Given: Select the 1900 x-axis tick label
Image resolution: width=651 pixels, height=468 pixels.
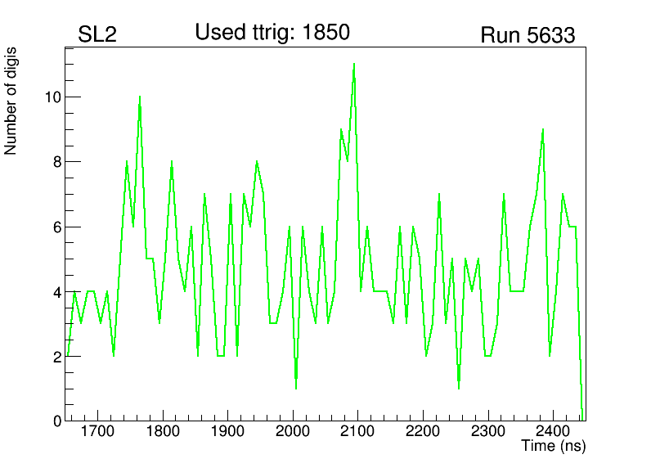Looking at the screenshot, I should (x=228, y=431).
